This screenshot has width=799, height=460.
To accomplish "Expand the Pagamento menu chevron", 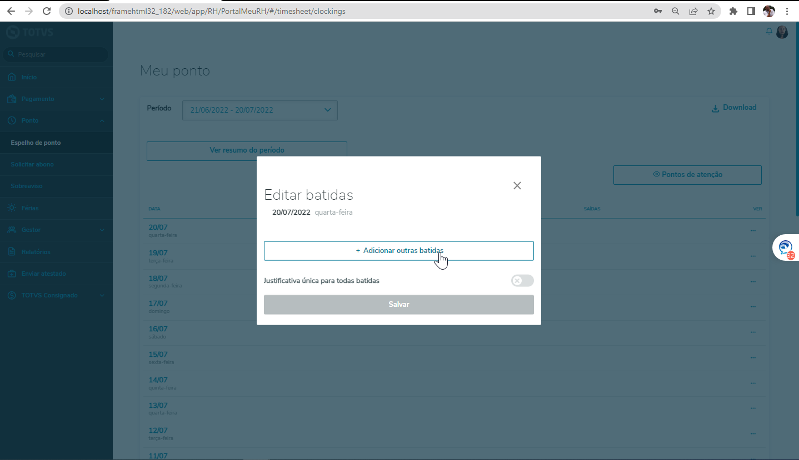I will (x=102, y=99).
